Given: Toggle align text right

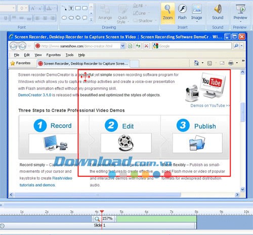Looking at the screenshot, I should [x=52, y=18].
